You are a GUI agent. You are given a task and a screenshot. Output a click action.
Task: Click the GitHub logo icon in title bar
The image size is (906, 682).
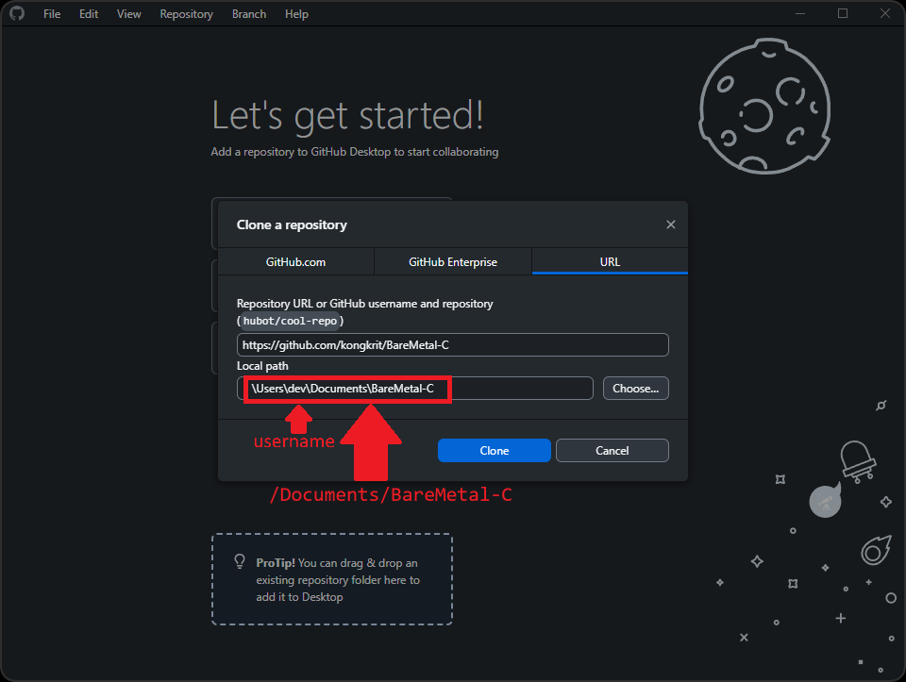16,14
